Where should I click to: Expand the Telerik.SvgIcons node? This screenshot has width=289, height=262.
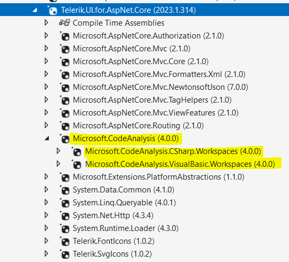point(47,253)
